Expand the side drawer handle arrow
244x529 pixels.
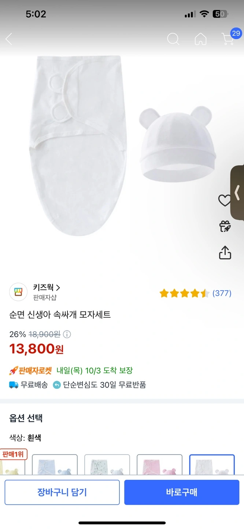(x=237, y=192)
